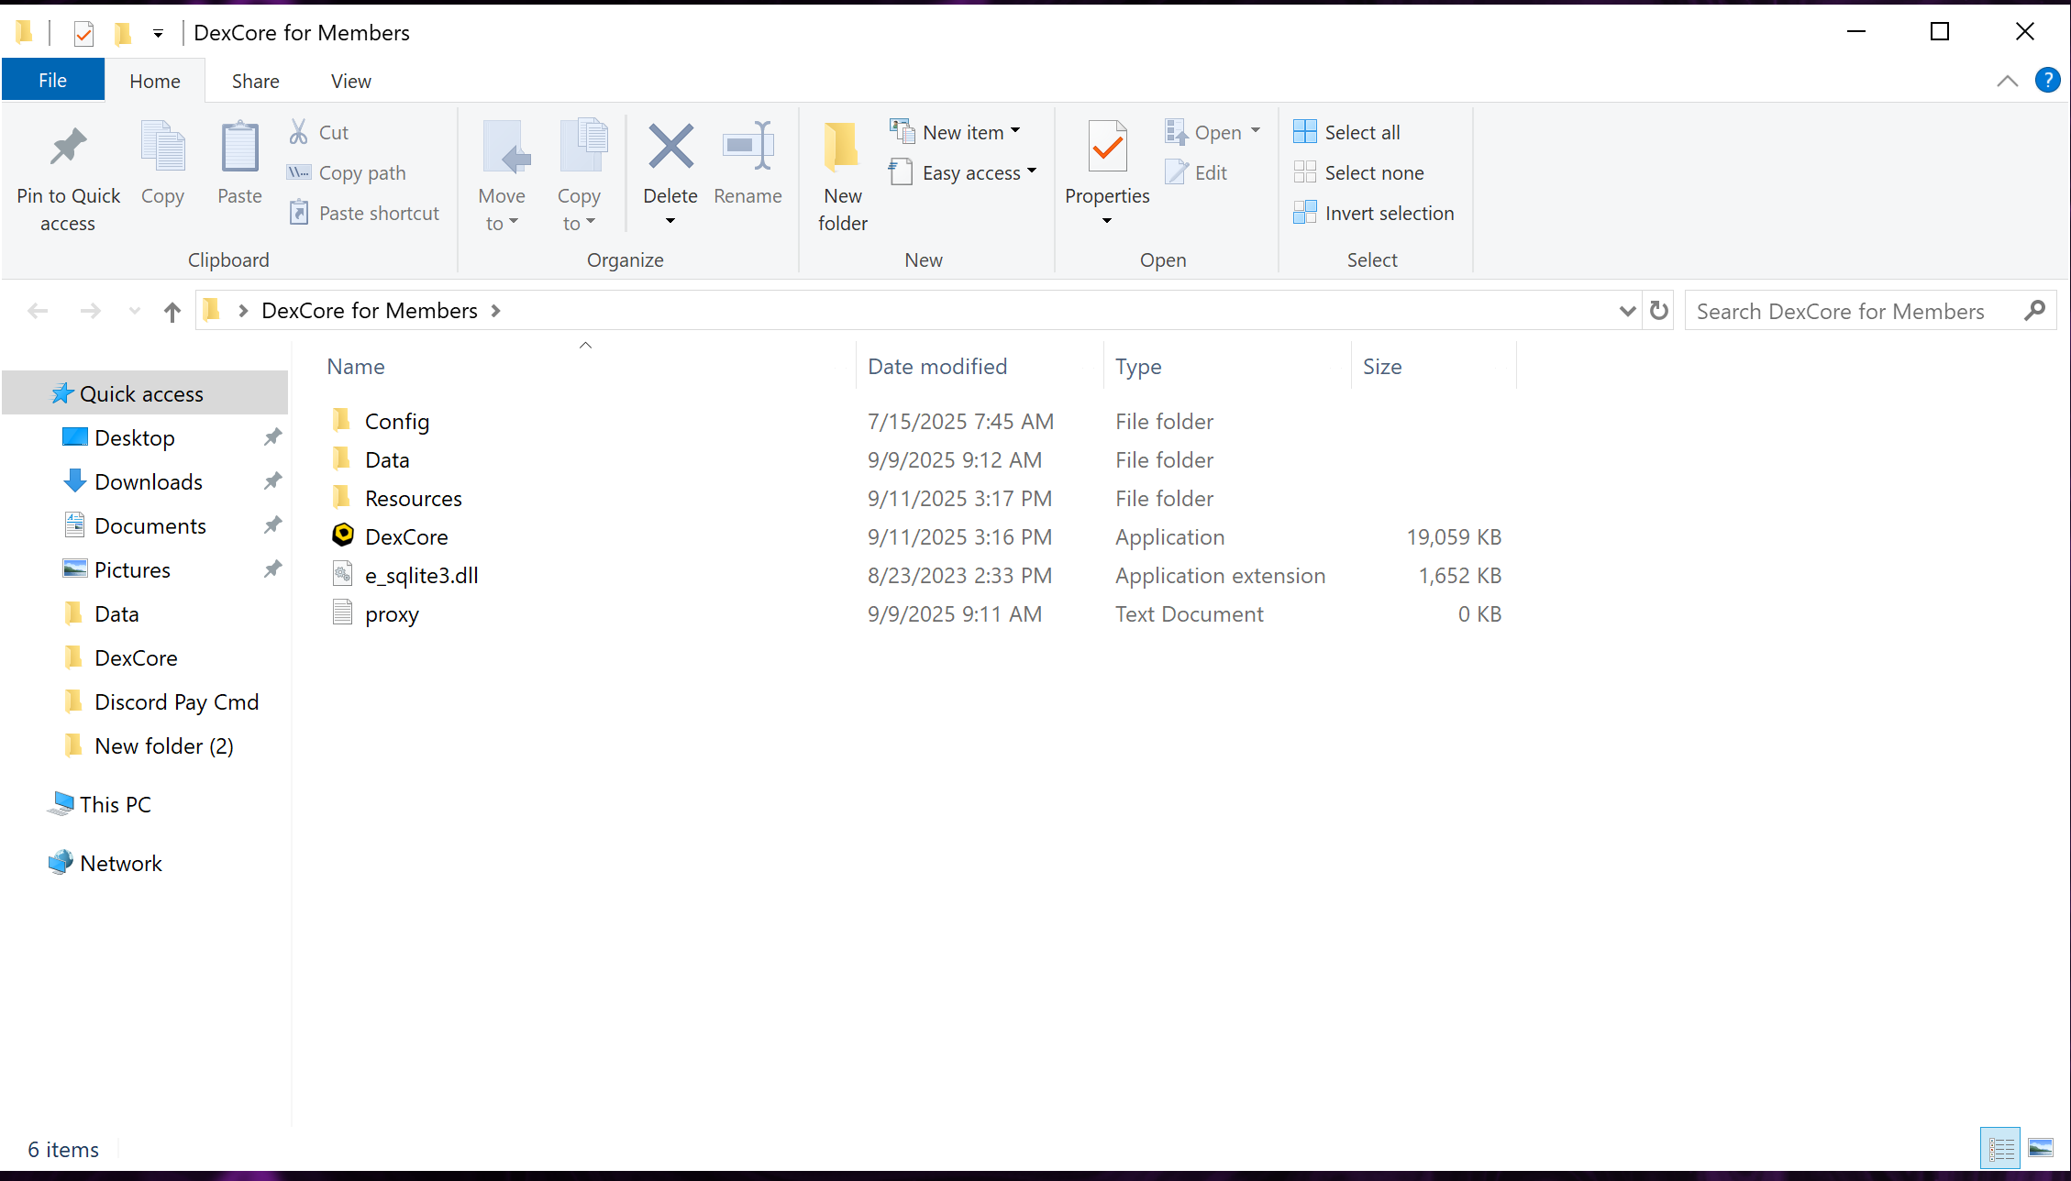Open the File menu
This screenshot has height=1181, width=2071.
click(52, 81)
